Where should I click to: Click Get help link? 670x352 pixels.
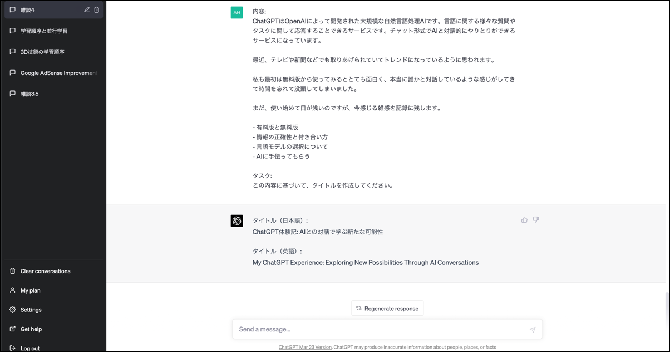31,329
